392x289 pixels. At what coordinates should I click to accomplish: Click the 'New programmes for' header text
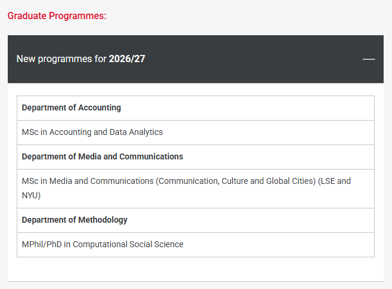click(x=61, y=59)
